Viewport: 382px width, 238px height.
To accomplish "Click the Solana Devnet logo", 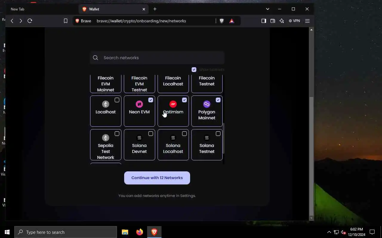I will point(139,138).
